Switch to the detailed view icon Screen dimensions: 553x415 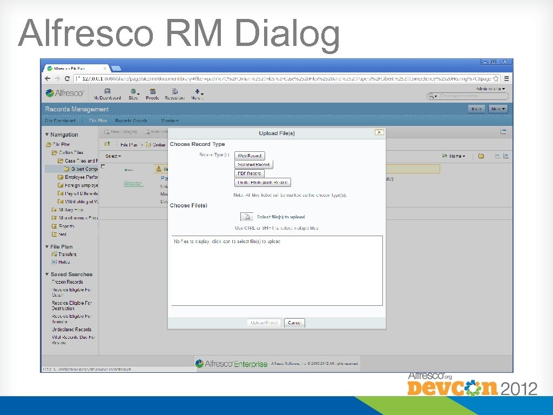point(506,156)
